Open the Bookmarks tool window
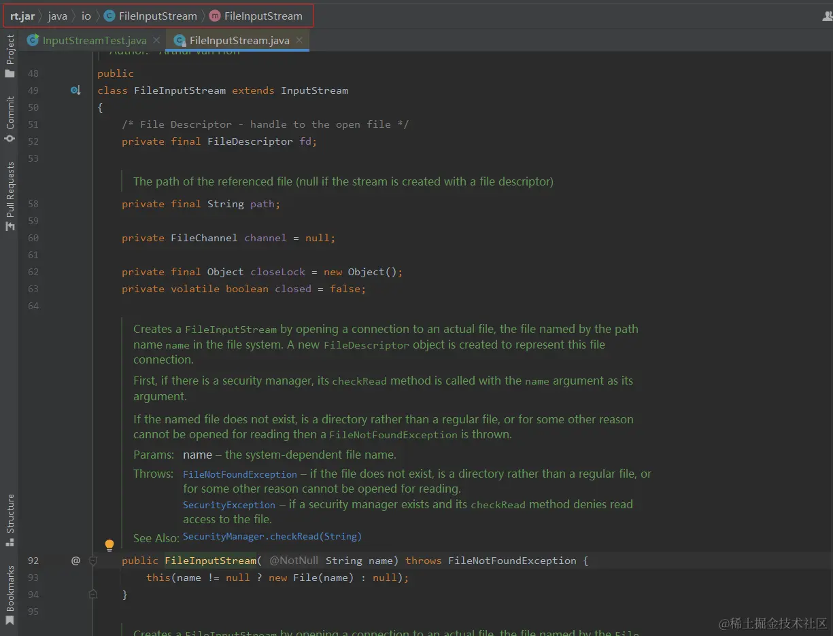 (10, 595)
